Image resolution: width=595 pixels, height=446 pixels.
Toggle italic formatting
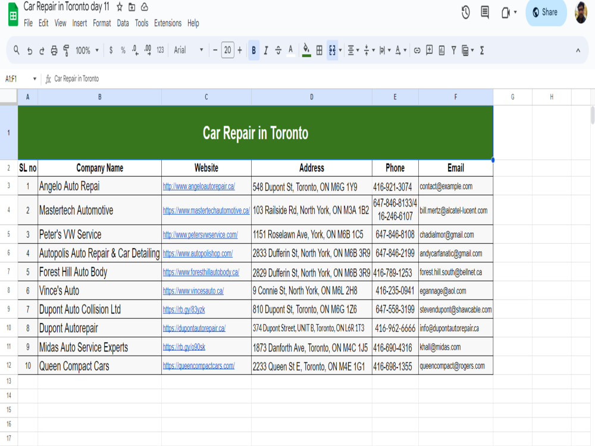[x=266, y=51]
